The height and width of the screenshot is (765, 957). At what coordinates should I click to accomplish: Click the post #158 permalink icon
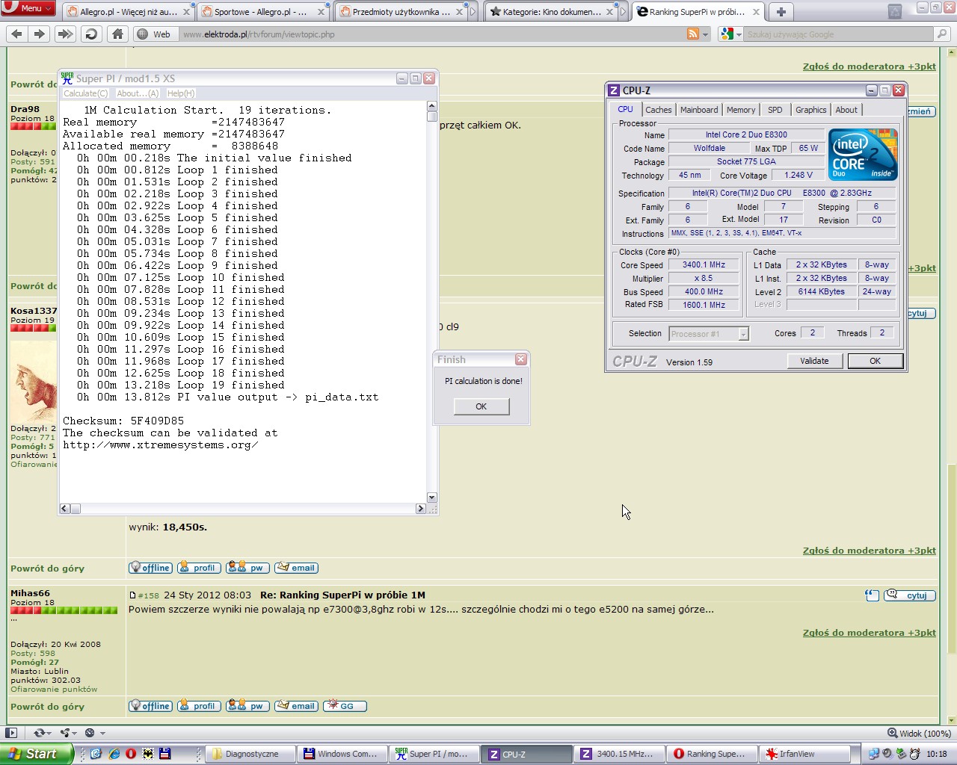coord(132,595)
